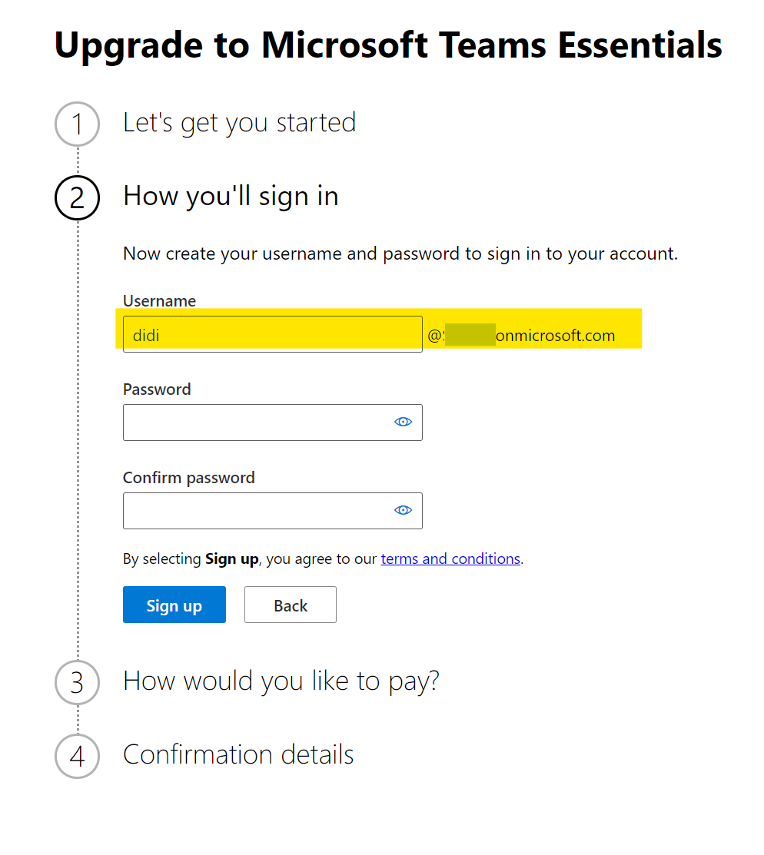
Task: Click the blue Sign up button
Action: 174,605
